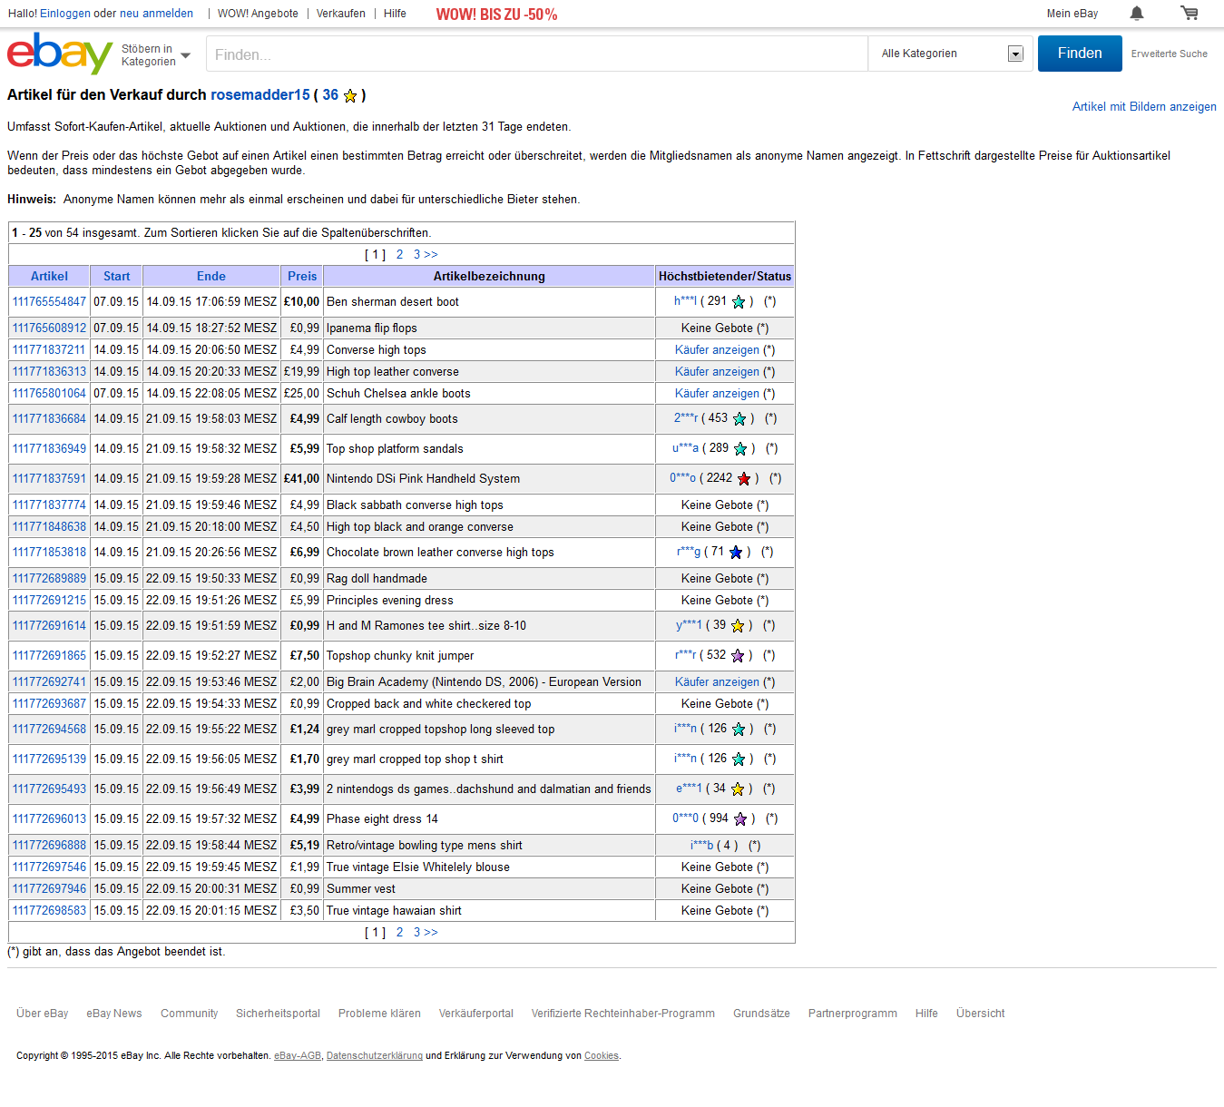This screenshot has width=1224, height=1107.
Task: Open the Alle Kategorien dropdown
Action: click(951, 54)
